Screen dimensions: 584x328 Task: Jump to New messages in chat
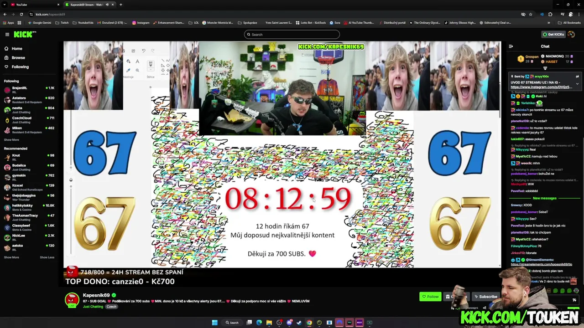545,198
